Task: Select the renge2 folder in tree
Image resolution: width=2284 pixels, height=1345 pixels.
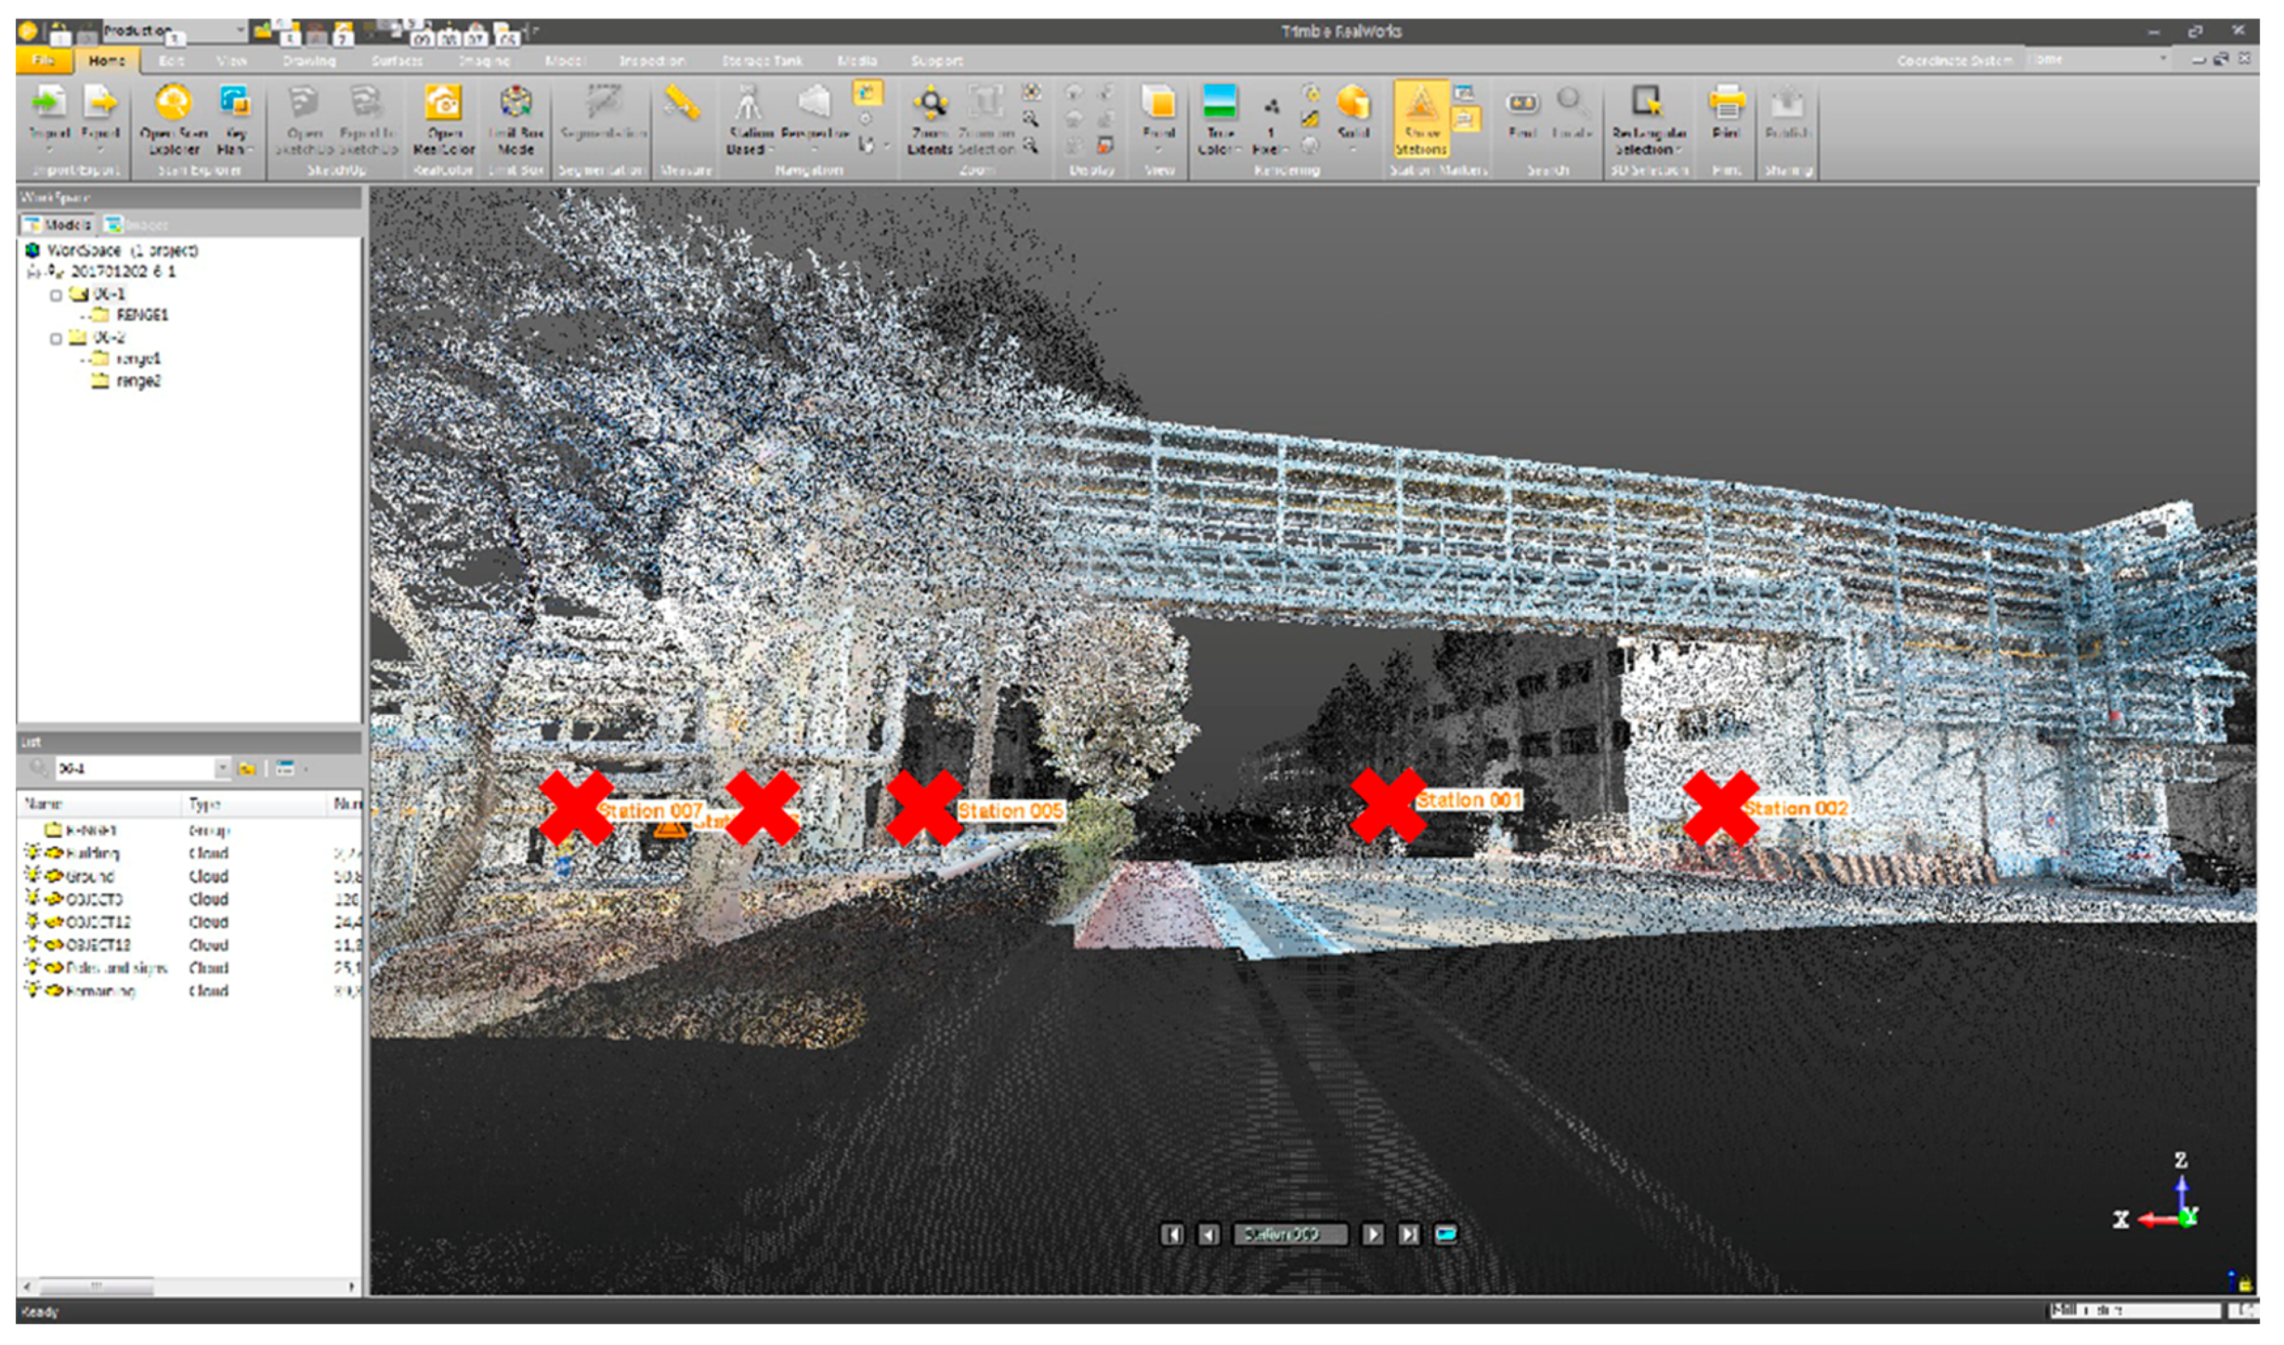Action: click(138, 382)
